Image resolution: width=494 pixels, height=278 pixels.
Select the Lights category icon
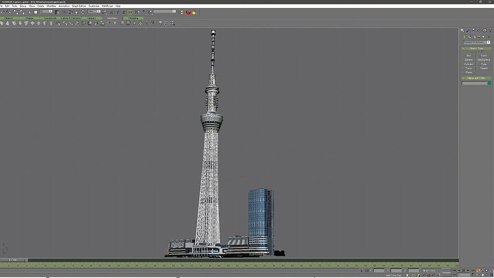tap(475, 37)
